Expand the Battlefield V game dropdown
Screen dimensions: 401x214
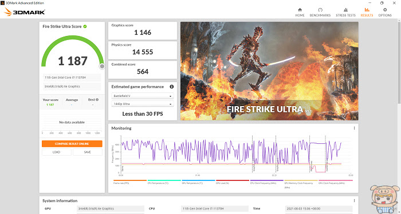pyautogui.click(x=143, y=96)
